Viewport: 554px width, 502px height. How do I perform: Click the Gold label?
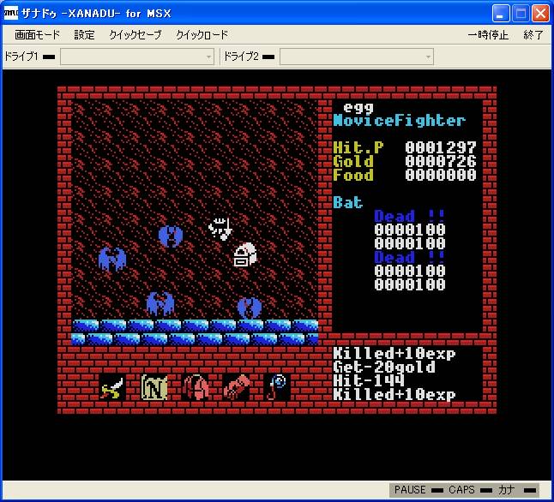pos(353,161)
